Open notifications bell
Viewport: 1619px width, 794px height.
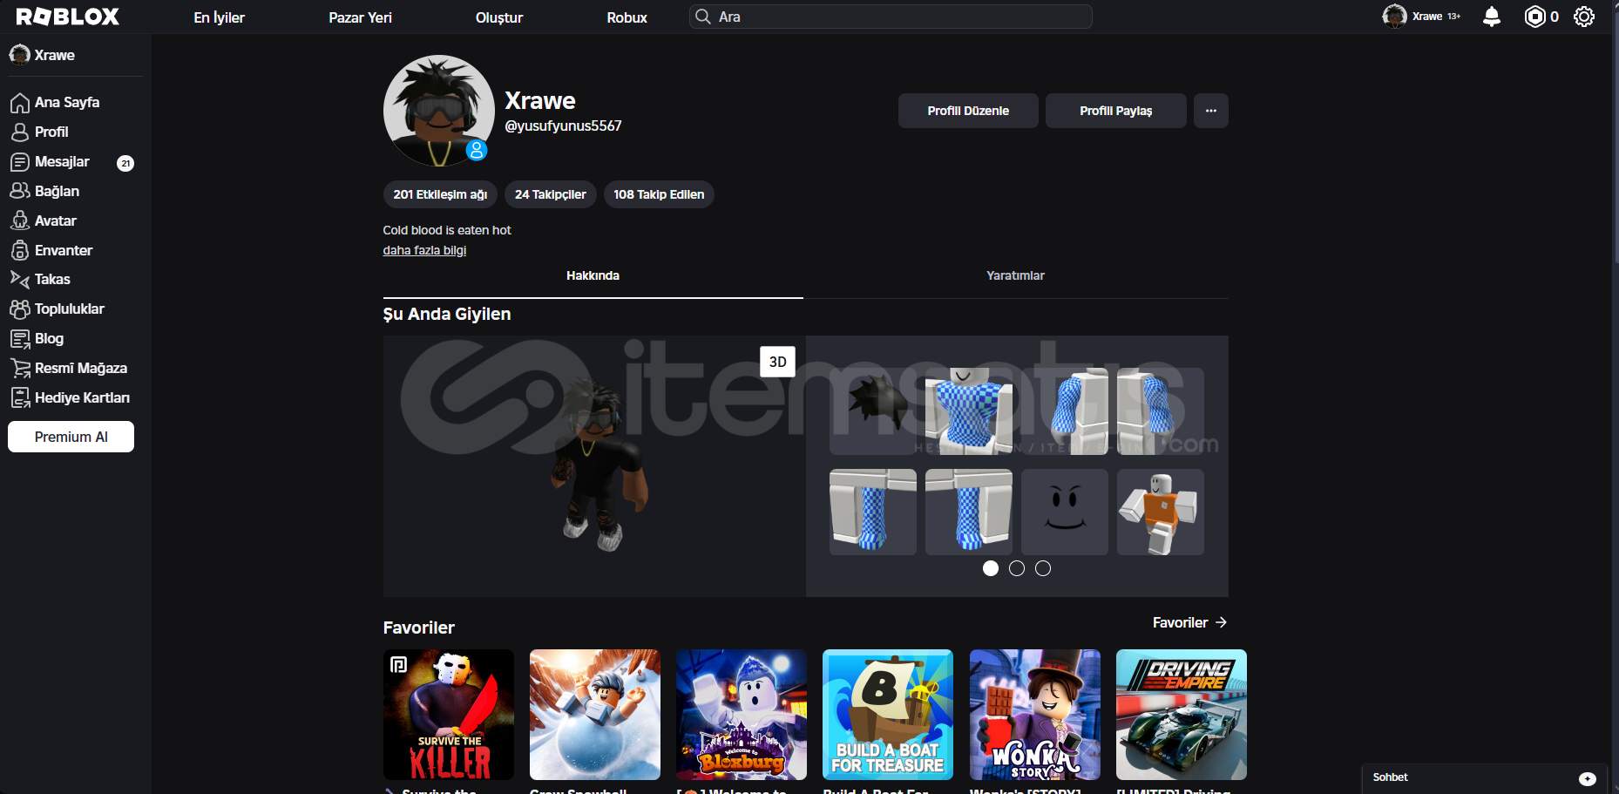click(1492, 17)
